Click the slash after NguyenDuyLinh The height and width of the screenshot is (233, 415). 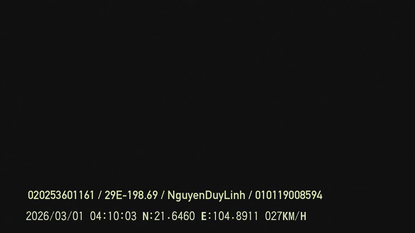(250, 195)
